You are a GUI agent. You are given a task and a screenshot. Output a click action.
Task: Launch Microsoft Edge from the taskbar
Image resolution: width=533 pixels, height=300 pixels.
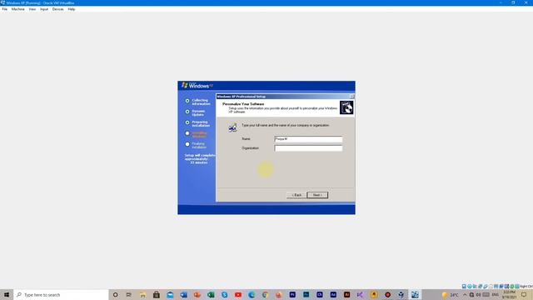pyautogui.click(x=252, y=294)
